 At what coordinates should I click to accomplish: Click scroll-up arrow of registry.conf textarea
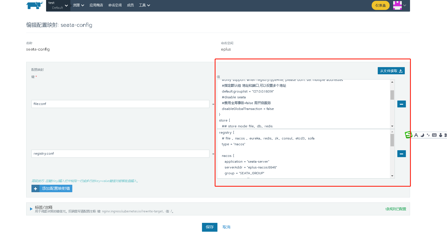[392, 132]
